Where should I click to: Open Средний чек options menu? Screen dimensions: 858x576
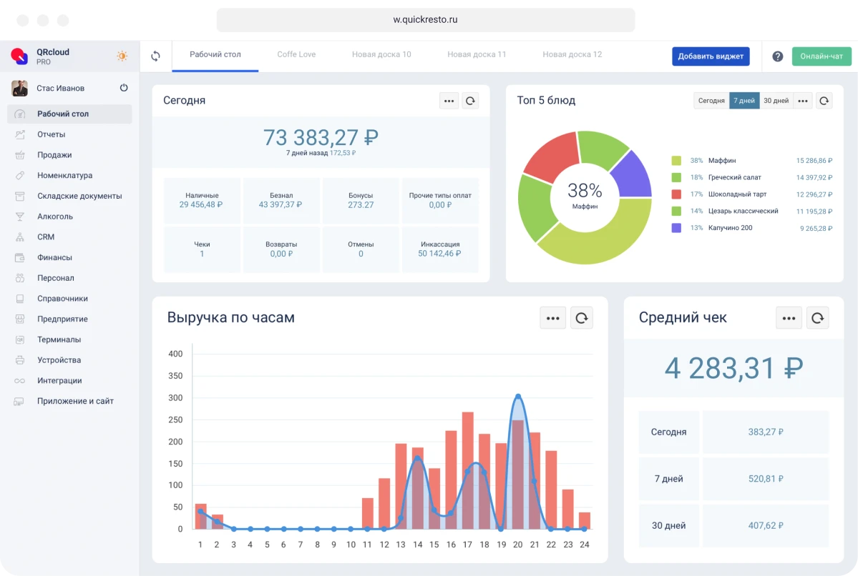point(789,318)
